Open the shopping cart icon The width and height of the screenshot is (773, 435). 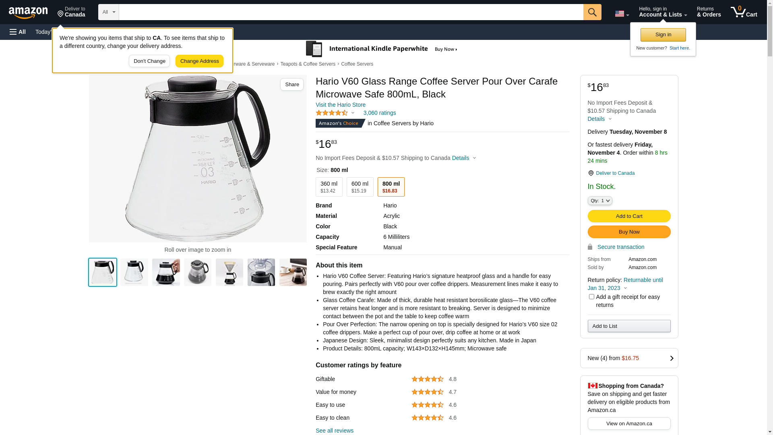744,12
